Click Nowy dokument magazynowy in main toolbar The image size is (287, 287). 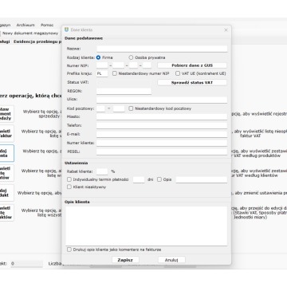(x=30, y=33)
